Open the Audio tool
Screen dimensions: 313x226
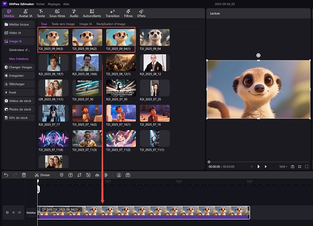(x=74, y=14)
